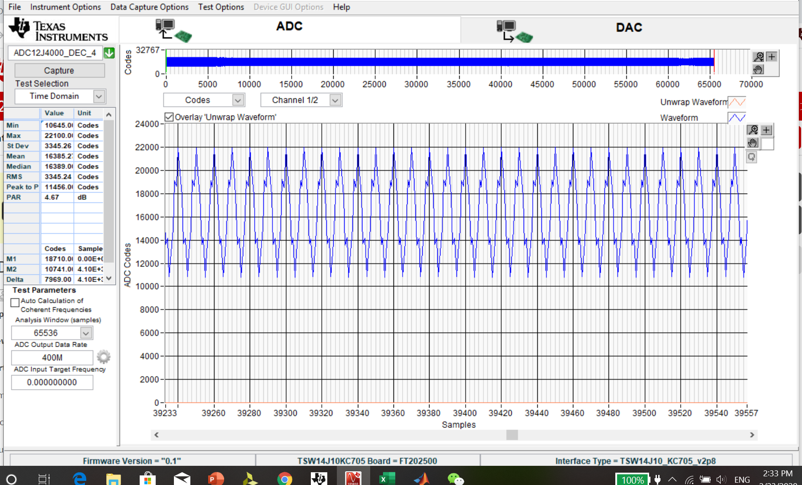Show hidden system tray icons chevron
Image resolution: width=802 pixels, height=485 pixels.
coord(672,479)
